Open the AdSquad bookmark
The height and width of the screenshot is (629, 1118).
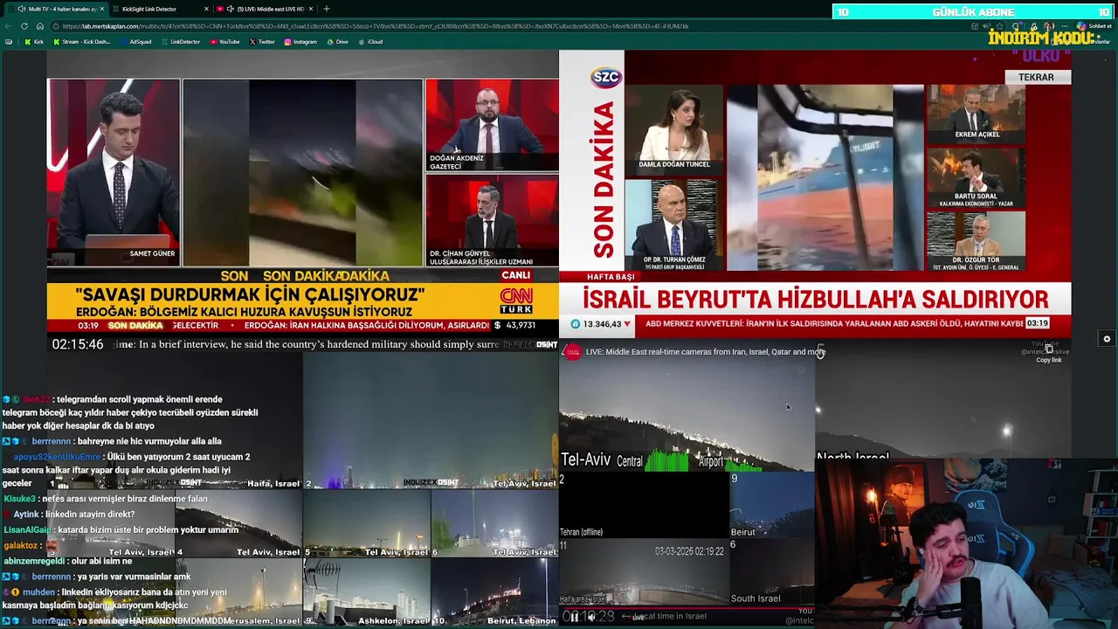[x=136, y=41]
